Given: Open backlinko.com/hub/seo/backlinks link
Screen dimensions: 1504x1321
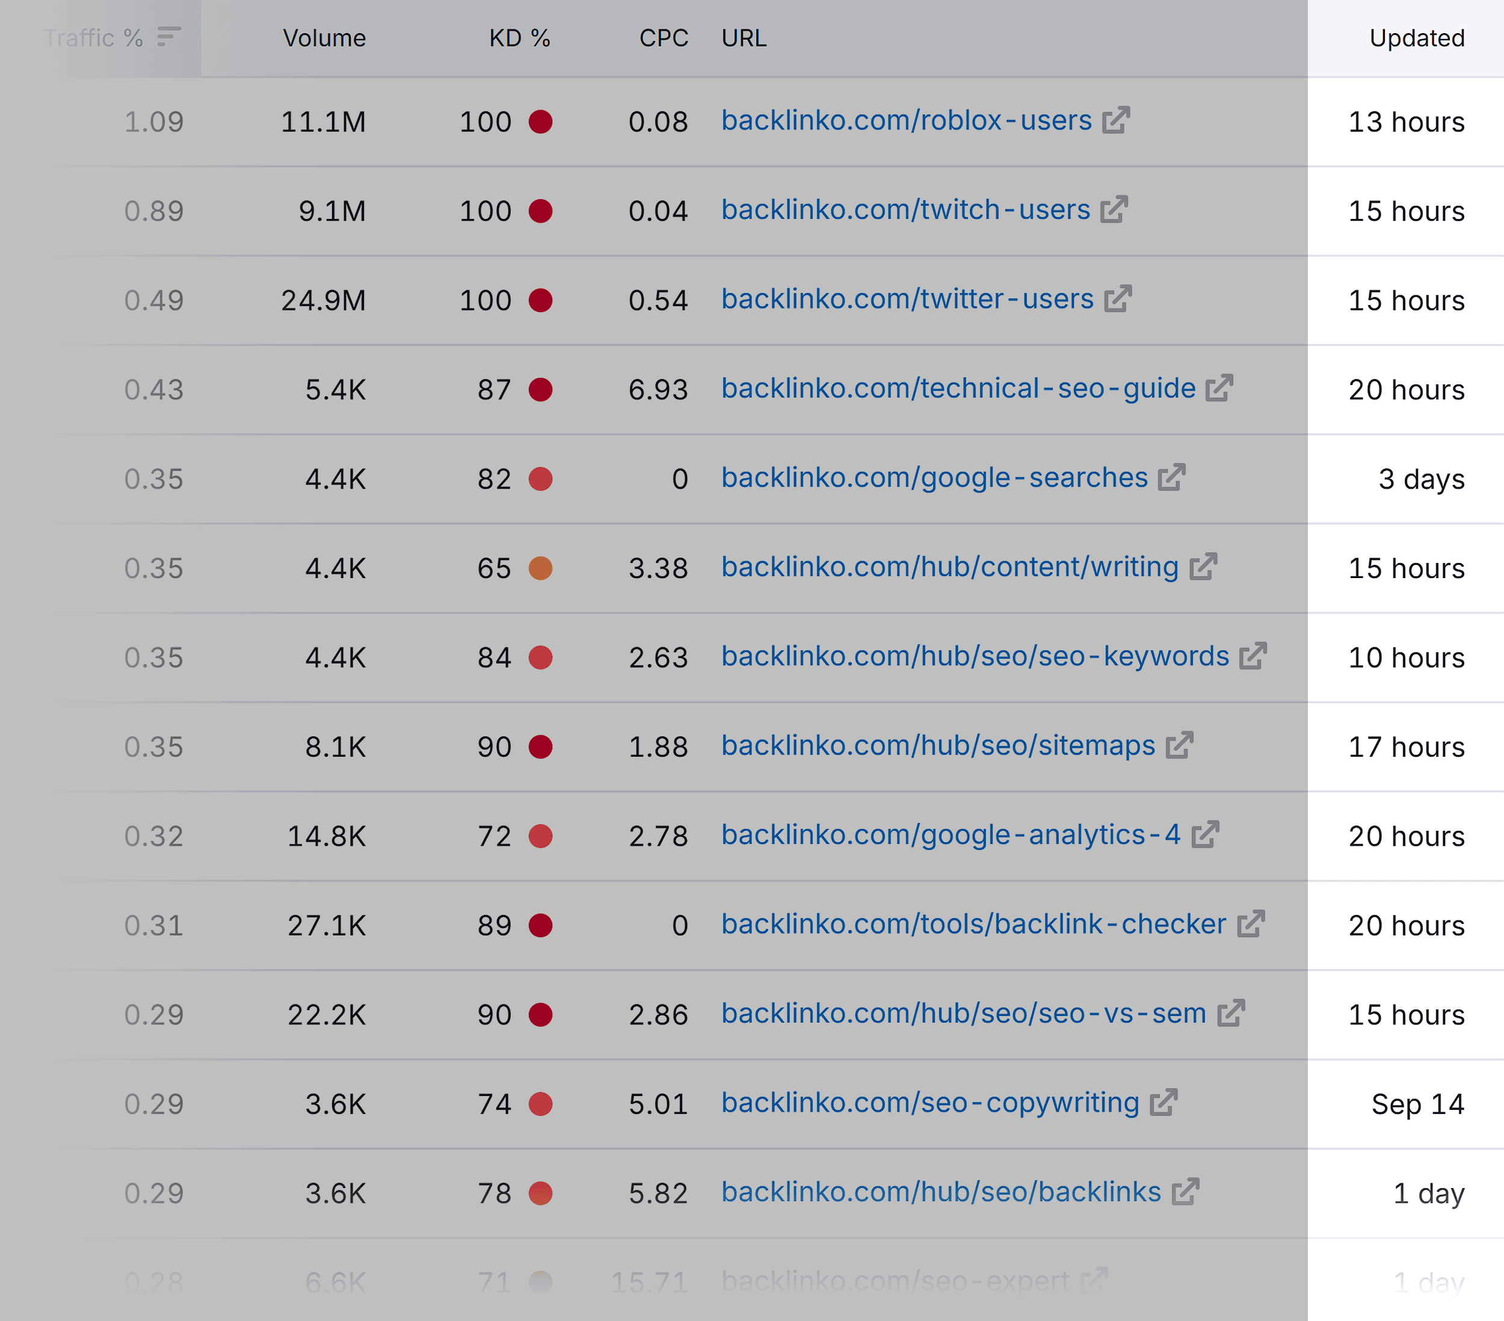Looking at the screenshot, I should click(x=941, y=1192).
